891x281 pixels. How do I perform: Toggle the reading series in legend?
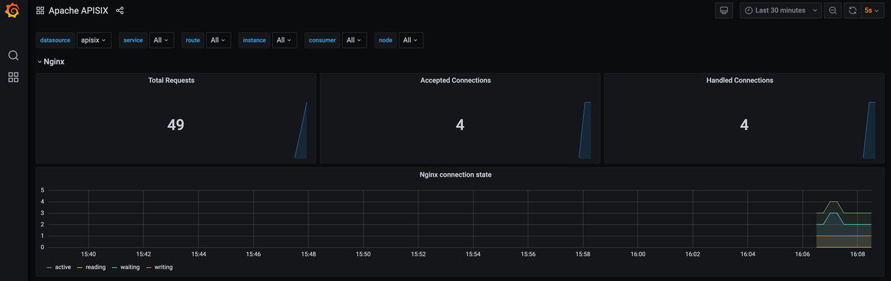95,267
